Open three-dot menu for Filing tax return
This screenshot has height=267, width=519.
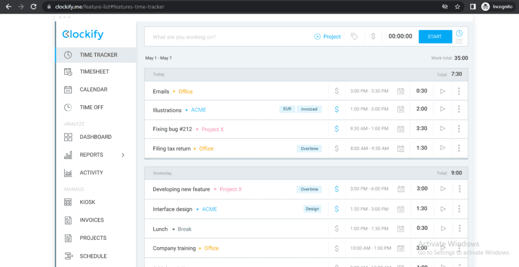click(x=459, y=149)
